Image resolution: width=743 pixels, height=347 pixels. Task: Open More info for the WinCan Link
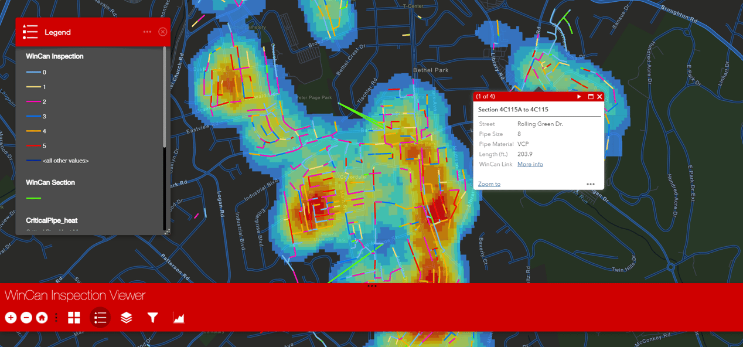tap(530, 164)
